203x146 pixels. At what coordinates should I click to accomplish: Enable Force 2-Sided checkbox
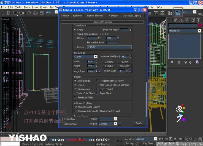click(97, 89)
